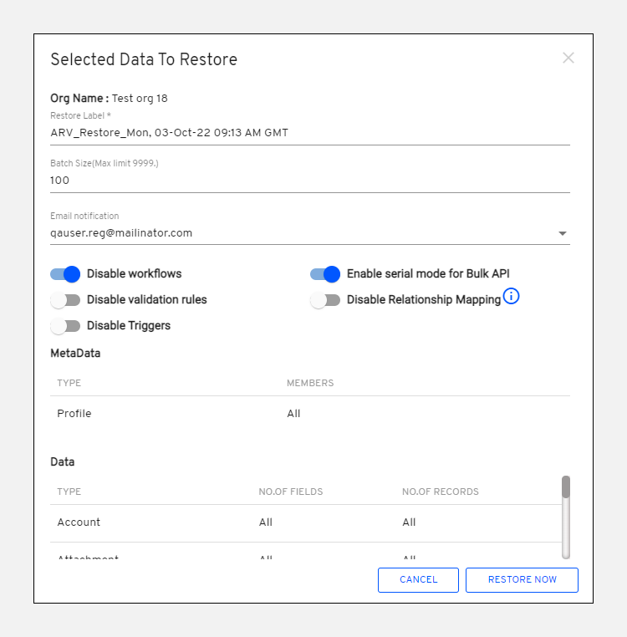Click the TYPE column header in Data table
This screenshot has height=637, width=627.
click(69, 492)
